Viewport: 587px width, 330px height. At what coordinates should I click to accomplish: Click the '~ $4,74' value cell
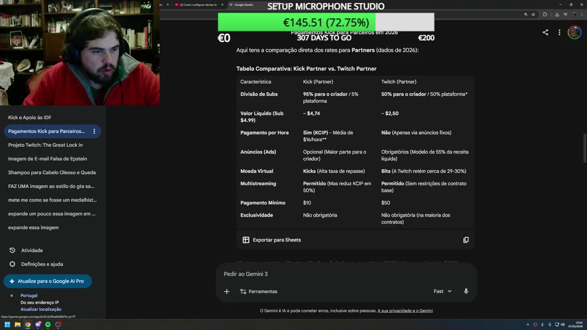(311, 113)
